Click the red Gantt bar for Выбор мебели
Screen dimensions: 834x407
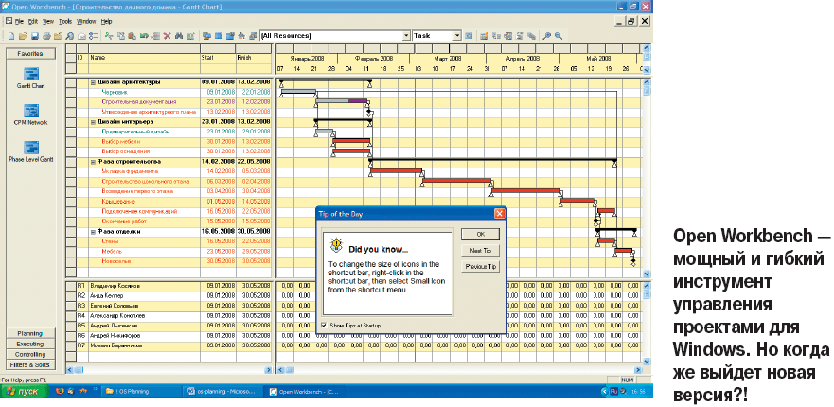coord(351,141)
